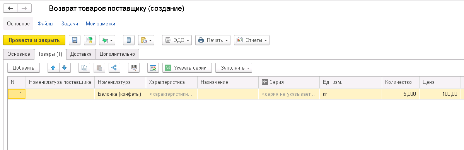Search by barcode icon

click(x=134, y=68)
